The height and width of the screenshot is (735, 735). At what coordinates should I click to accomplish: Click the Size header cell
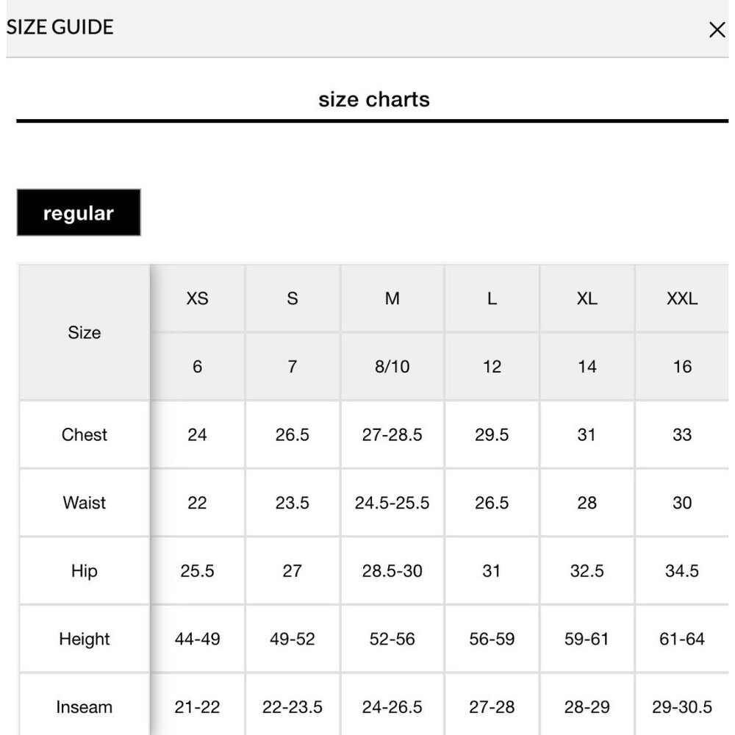(x=85, y=332)
